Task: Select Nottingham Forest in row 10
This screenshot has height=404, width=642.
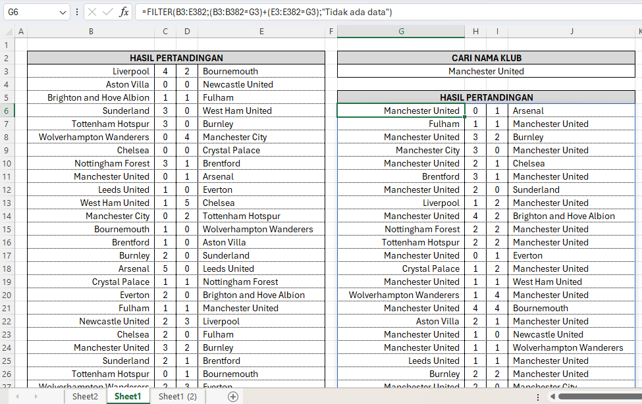Action: click(x=91, y=163)
